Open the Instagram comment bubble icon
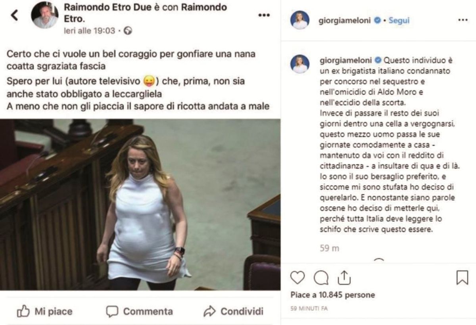Screen dimensions: 476x325 tap(321, 277)
